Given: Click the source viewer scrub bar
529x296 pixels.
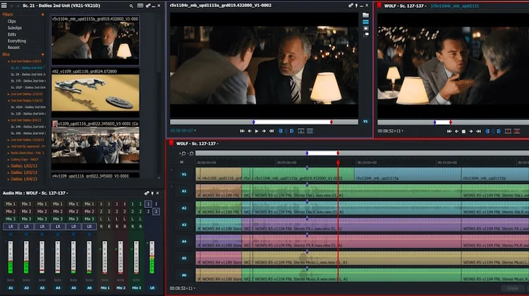Looking at the screenshot, I should click(x=264, y=122).
